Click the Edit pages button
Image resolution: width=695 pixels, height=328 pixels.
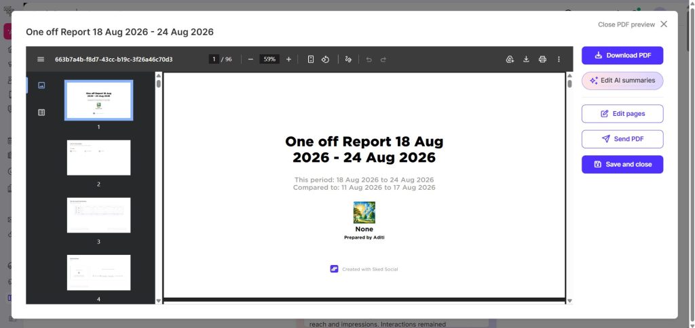tap(622, 114)
